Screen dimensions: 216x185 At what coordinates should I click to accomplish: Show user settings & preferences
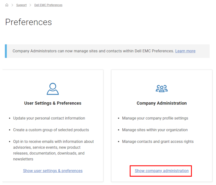point(53,171)
